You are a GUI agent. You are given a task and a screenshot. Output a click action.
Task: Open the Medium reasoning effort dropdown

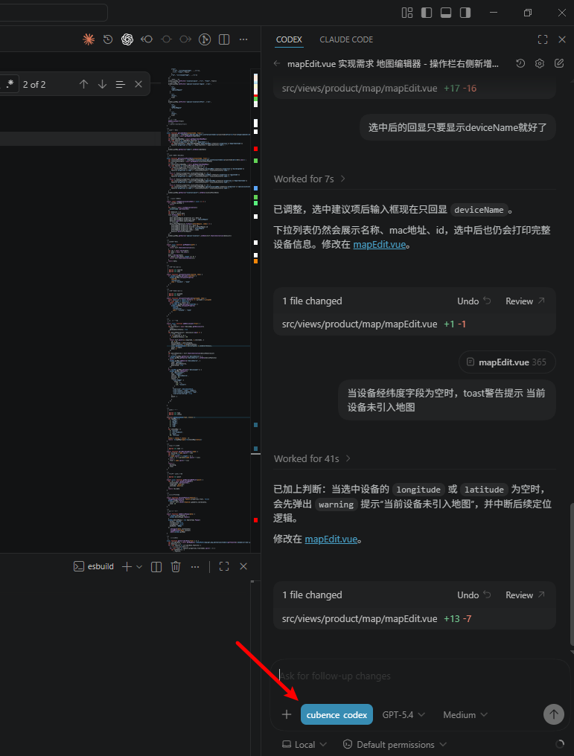[465, 714]
